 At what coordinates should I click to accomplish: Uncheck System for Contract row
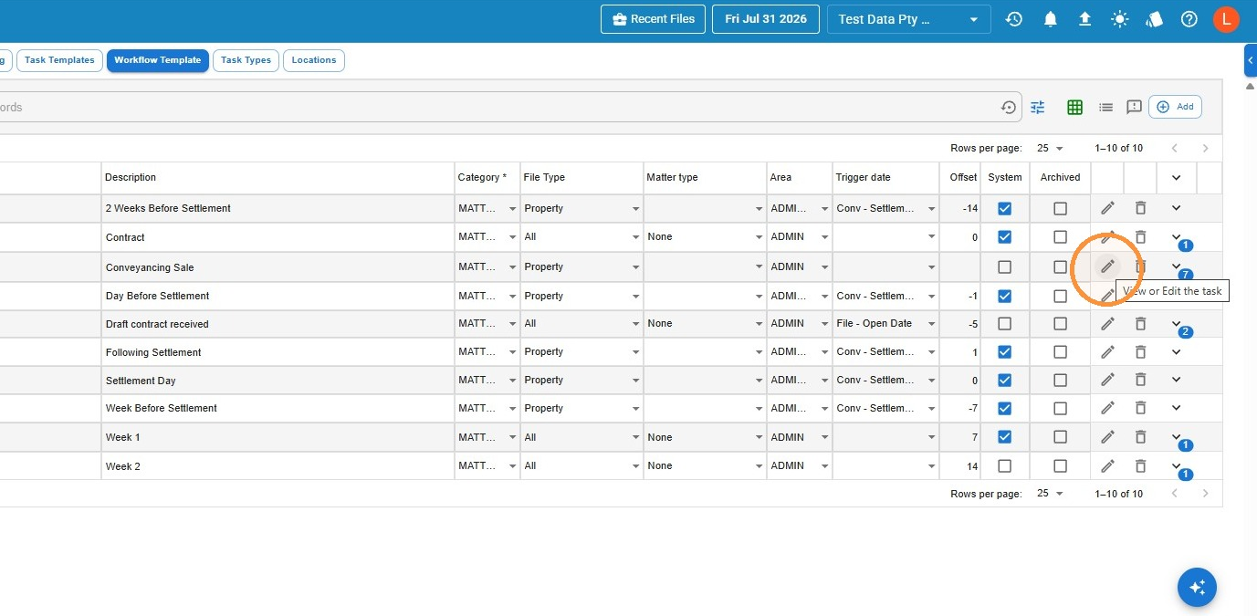pyautogui.click(x=1004, y=237)
